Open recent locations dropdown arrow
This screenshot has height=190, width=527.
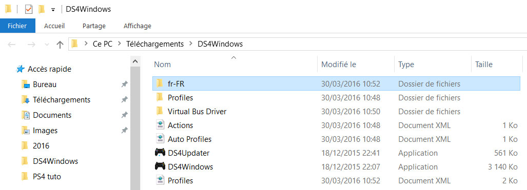point(47,45)
